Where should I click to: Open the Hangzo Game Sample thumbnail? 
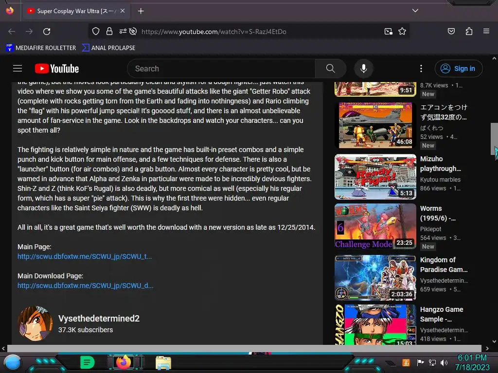tap(375, 324)
